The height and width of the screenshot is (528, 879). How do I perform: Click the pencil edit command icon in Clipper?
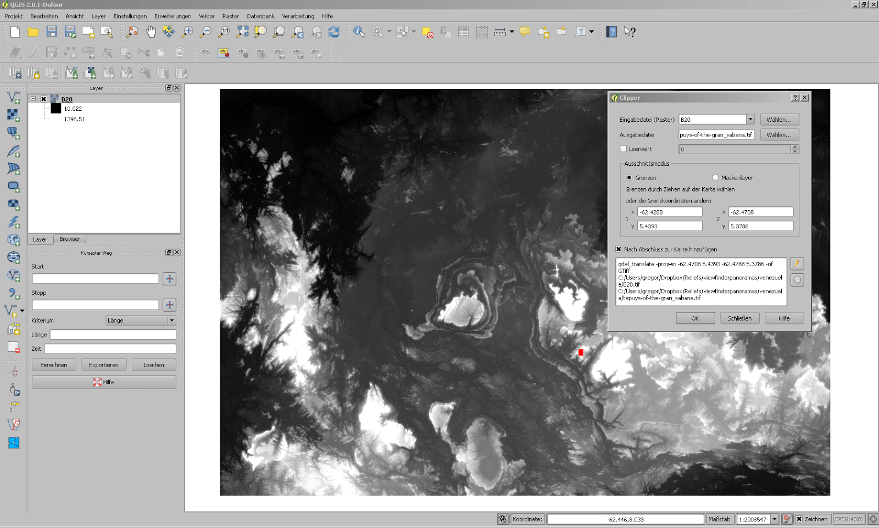797,264
